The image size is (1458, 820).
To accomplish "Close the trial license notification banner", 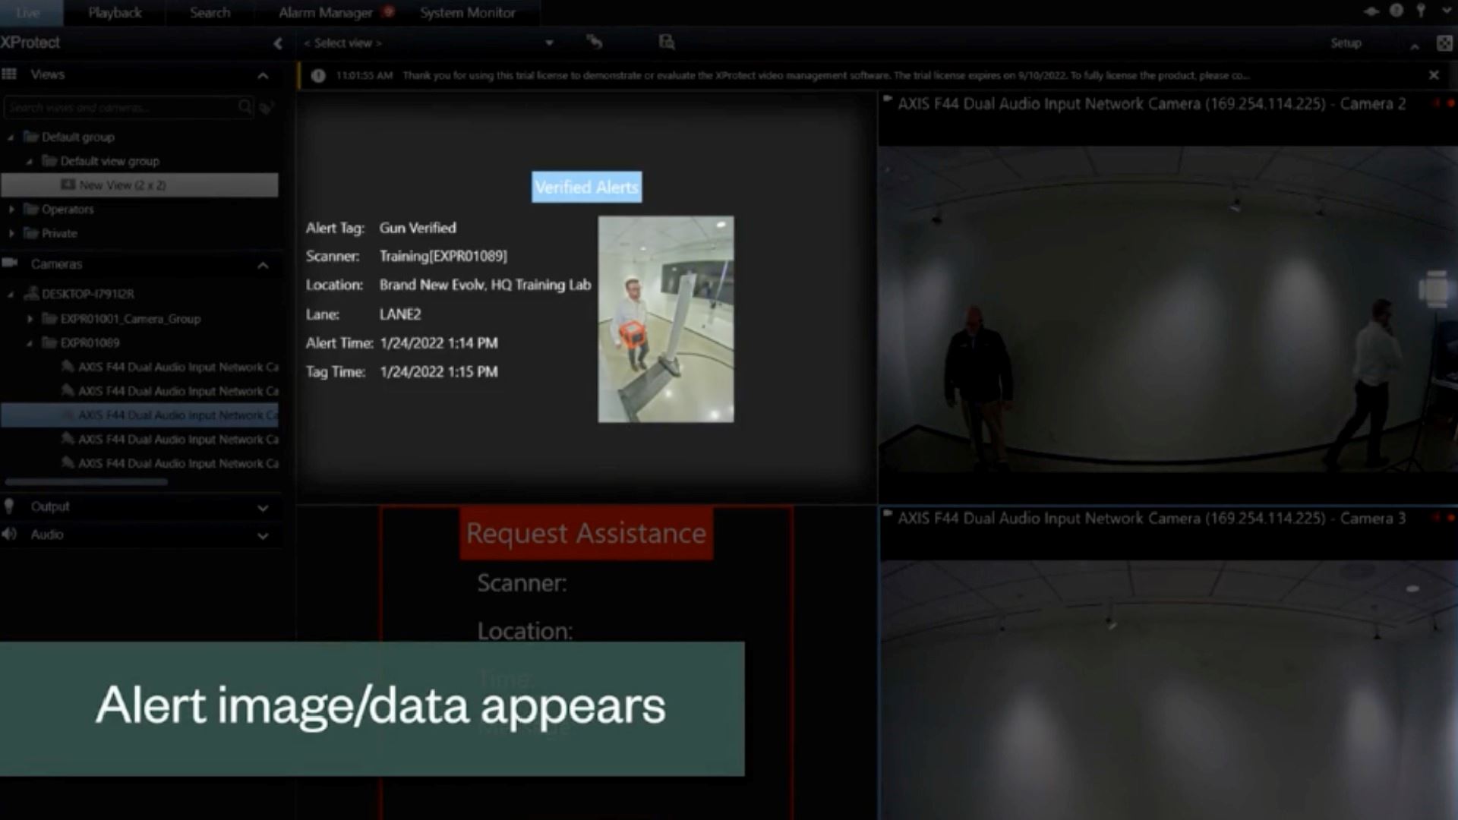I will (1434, 75).
